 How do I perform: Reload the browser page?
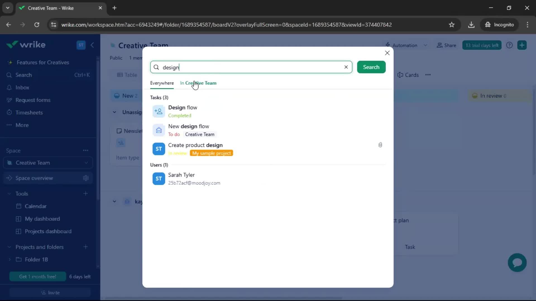tap(37, 25)
